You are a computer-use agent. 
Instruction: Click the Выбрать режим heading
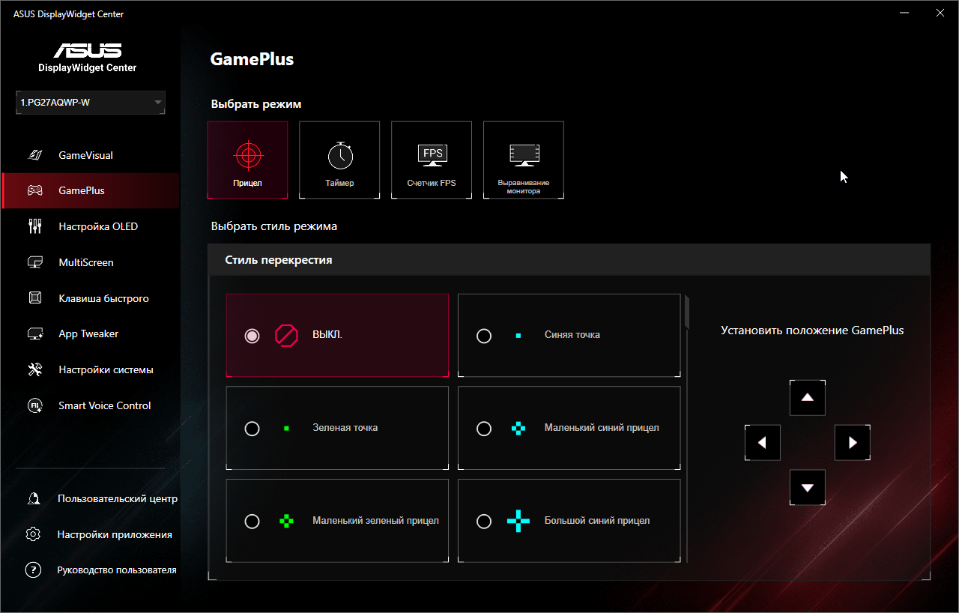click(256, 104)
